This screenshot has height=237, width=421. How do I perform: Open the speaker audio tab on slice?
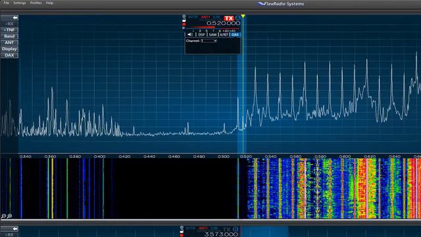coord(190,34)
